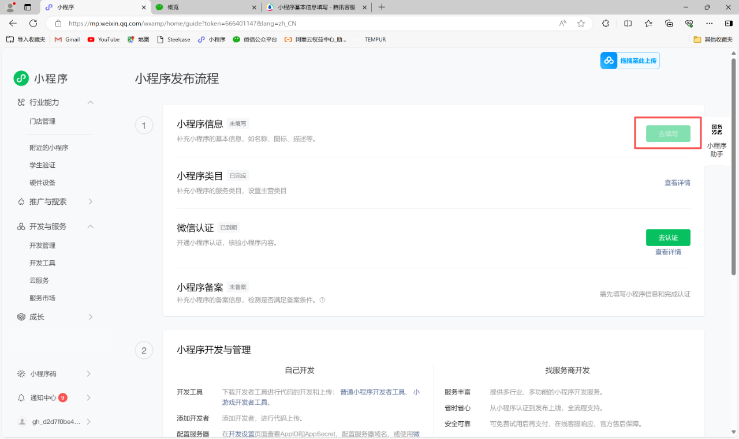
Task: Click the green 去认证 button
Action: (x=668, y=238)
